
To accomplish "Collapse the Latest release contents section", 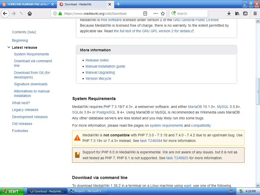I will (x=9, y=47).
